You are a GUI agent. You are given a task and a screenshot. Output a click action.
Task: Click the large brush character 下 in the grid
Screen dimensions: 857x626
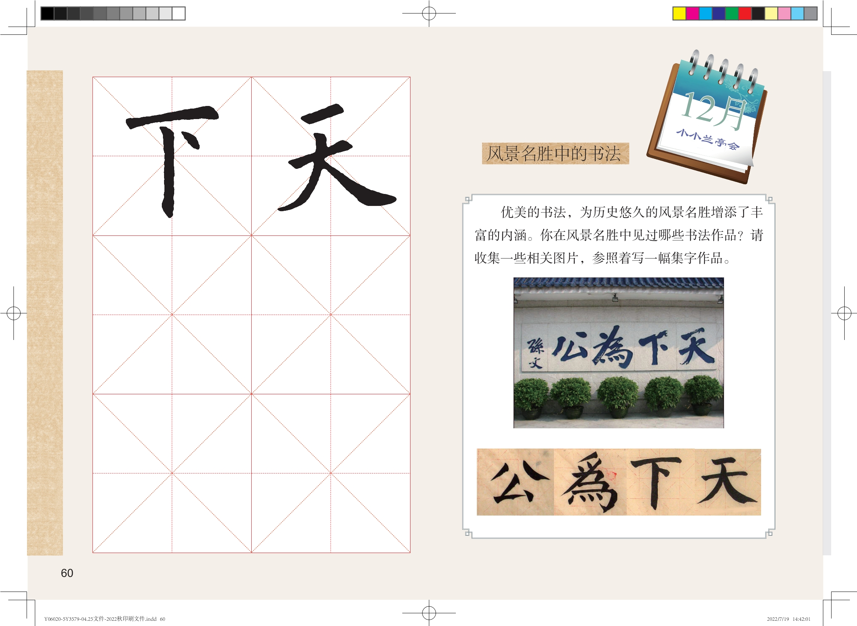click(172, 161)
